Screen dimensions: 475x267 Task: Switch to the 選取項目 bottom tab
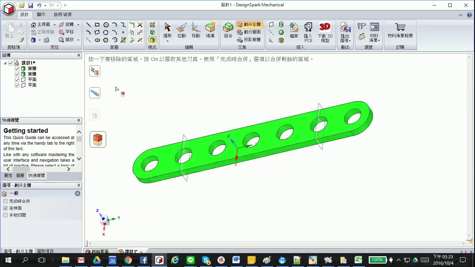coord(45,251)
